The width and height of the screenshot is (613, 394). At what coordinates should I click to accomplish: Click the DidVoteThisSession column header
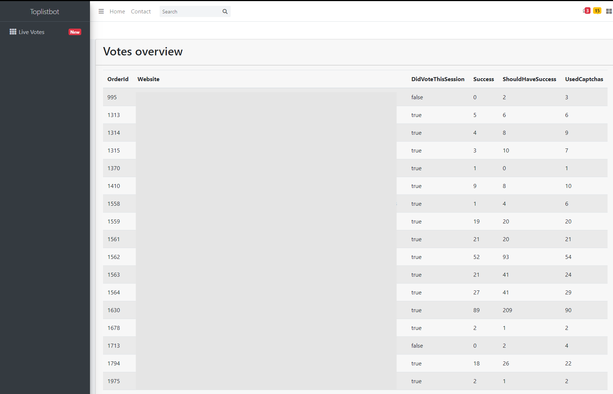click(438, 79)
